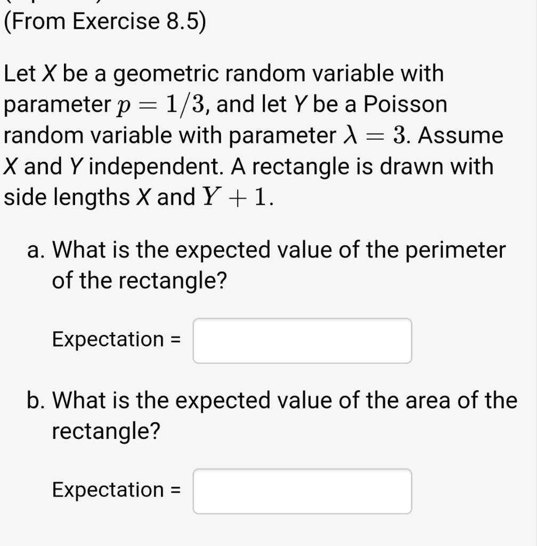Click the word 'rectangle?' in part b
This screenshot has width=537, height=546.
point(106,431)
